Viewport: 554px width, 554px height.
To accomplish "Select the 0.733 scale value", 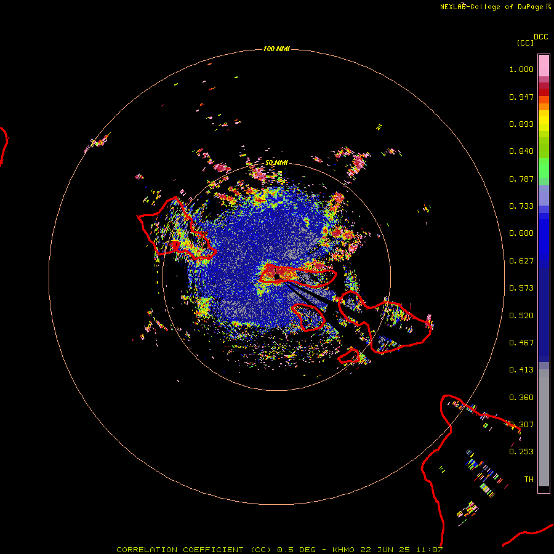I will (x=521, y=206).
